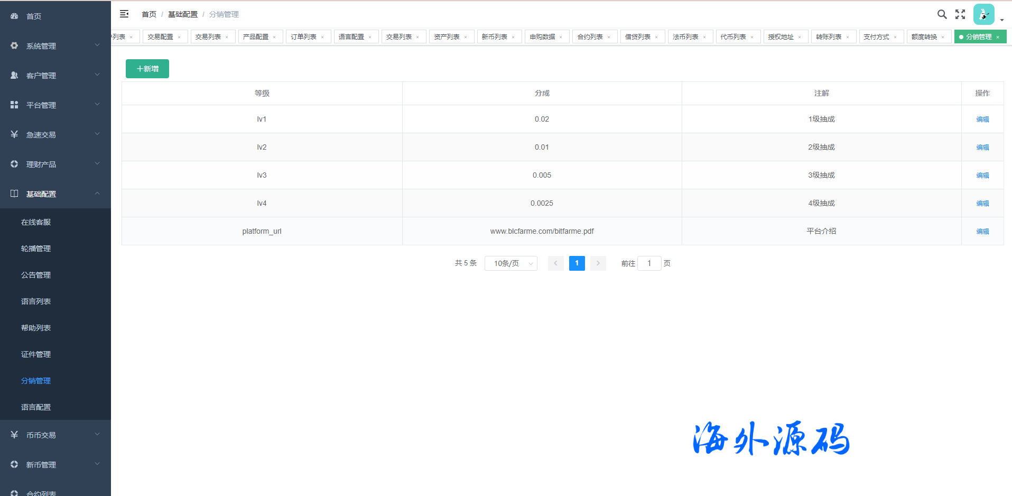Open 在线客服 in the sidebar submenu
1012x496 pixels.
click(36, 222)
